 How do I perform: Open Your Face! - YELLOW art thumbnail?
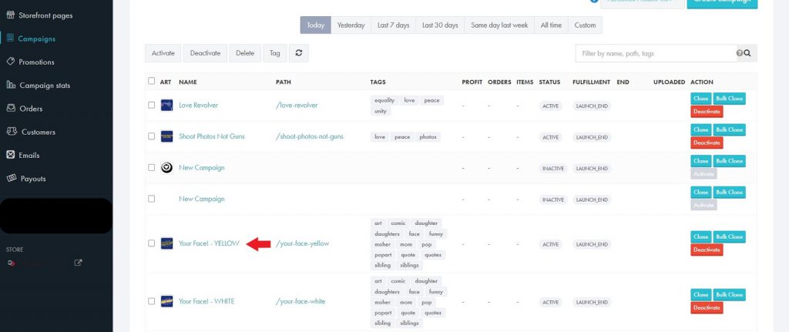(x=166, y=243)
